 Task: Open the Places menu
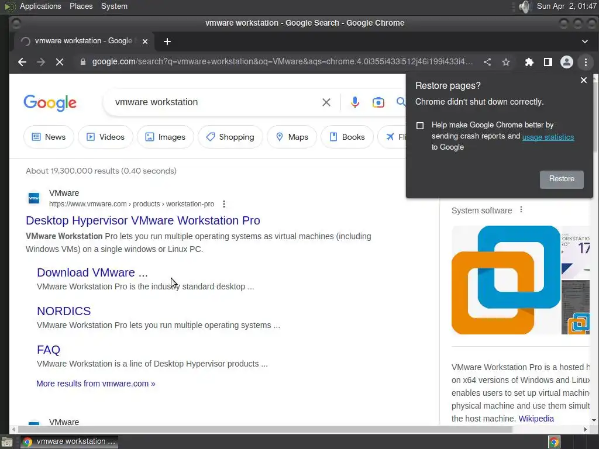click(81, 6)
